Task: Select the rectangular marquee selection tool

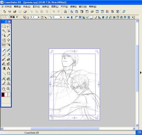Action: point(4,26)
